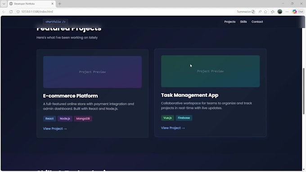Reload the page with refresh icon
This screenshot has width=306, height=172.
pyautogui.click(x=11, y=12)
